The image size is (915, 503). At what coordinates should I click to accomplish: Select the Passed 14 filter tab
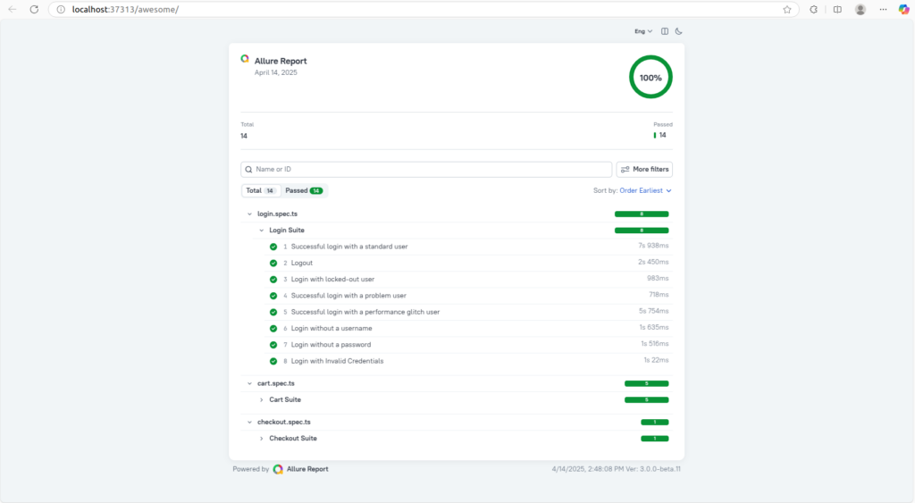point(304,190)
